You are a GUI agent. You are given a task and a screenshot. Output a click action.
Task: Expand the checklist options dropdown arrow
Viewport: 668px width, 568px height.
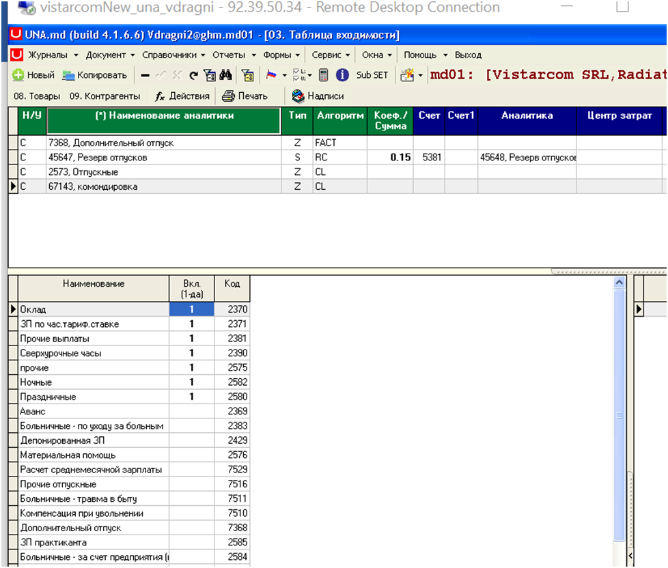coord(309,75)
